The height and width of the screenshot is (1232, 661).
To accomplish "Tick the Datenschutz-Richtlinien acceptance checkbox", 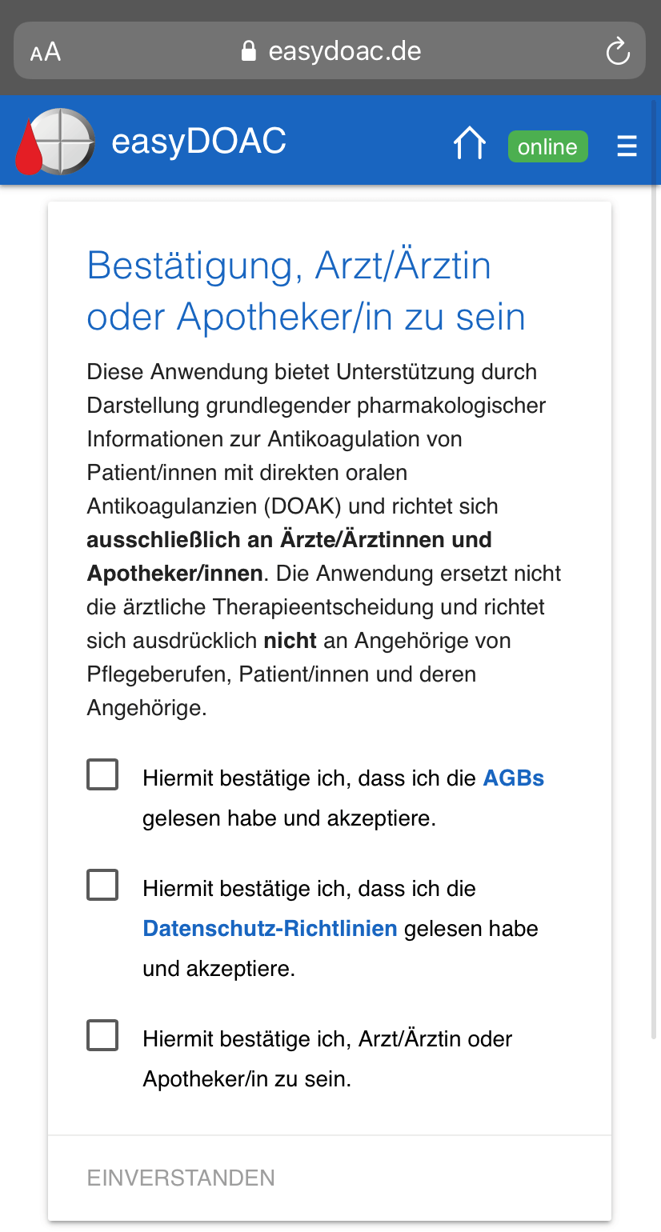I will coord(102,886).
